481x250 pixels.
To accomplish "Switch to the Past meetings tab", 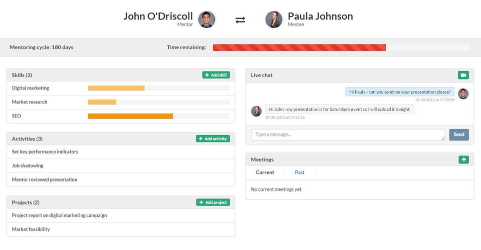I will [x=300, y=172].
